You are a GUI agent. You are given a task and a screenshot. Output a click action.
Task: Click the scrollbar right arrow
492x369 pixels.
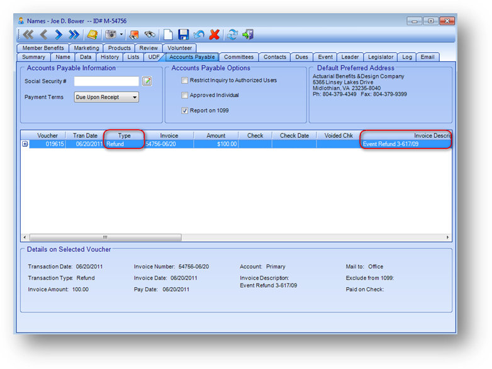click(x=447, y=237)
